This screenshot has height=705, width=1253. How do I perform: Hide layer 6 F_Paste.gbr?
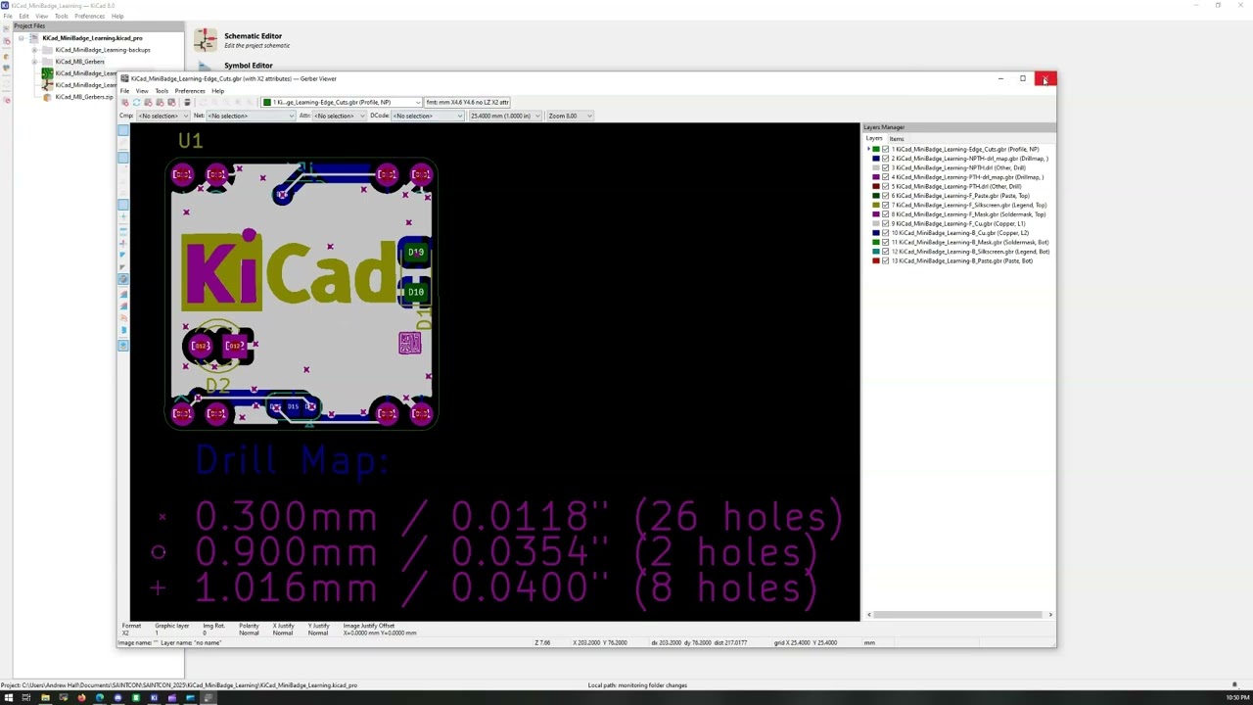[886, 196]
